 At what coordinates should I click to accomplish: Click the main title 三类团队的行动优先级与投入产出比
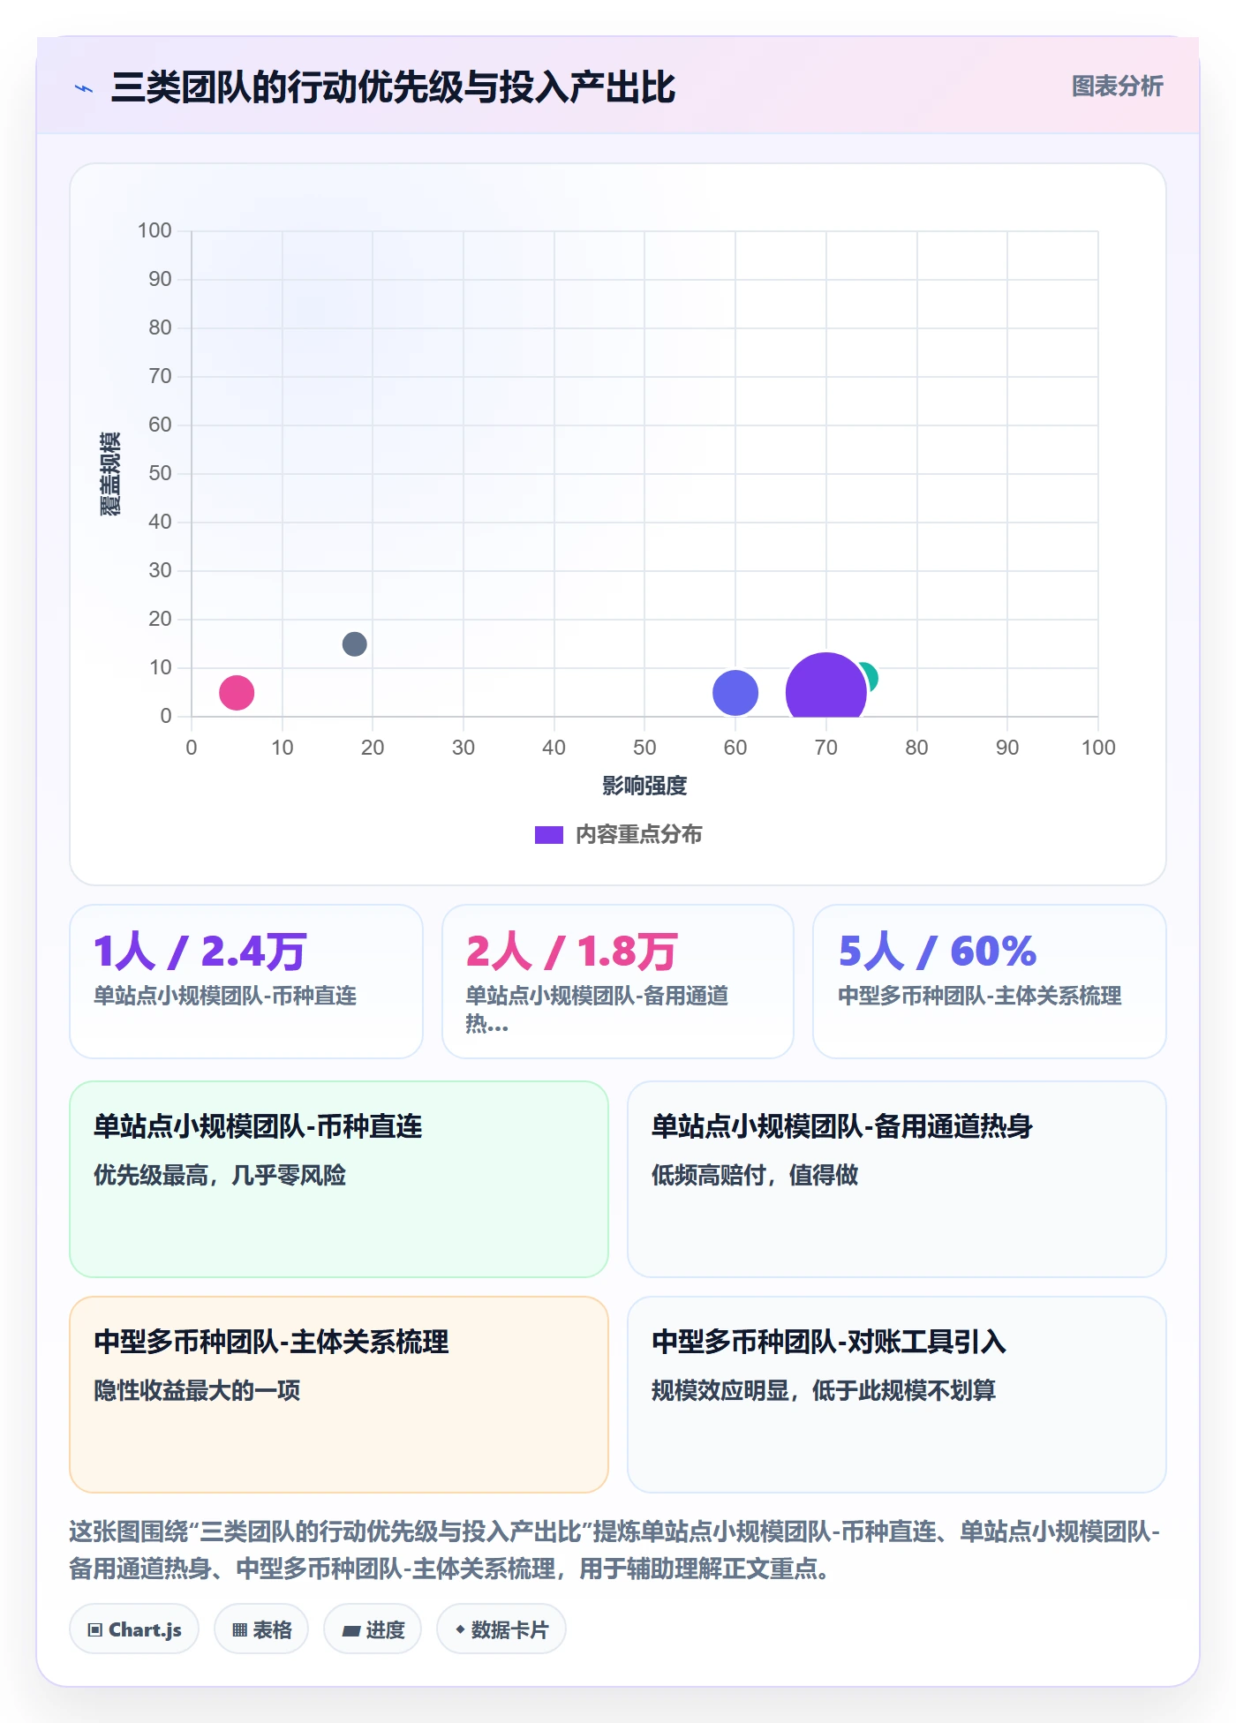coord(393,87)
